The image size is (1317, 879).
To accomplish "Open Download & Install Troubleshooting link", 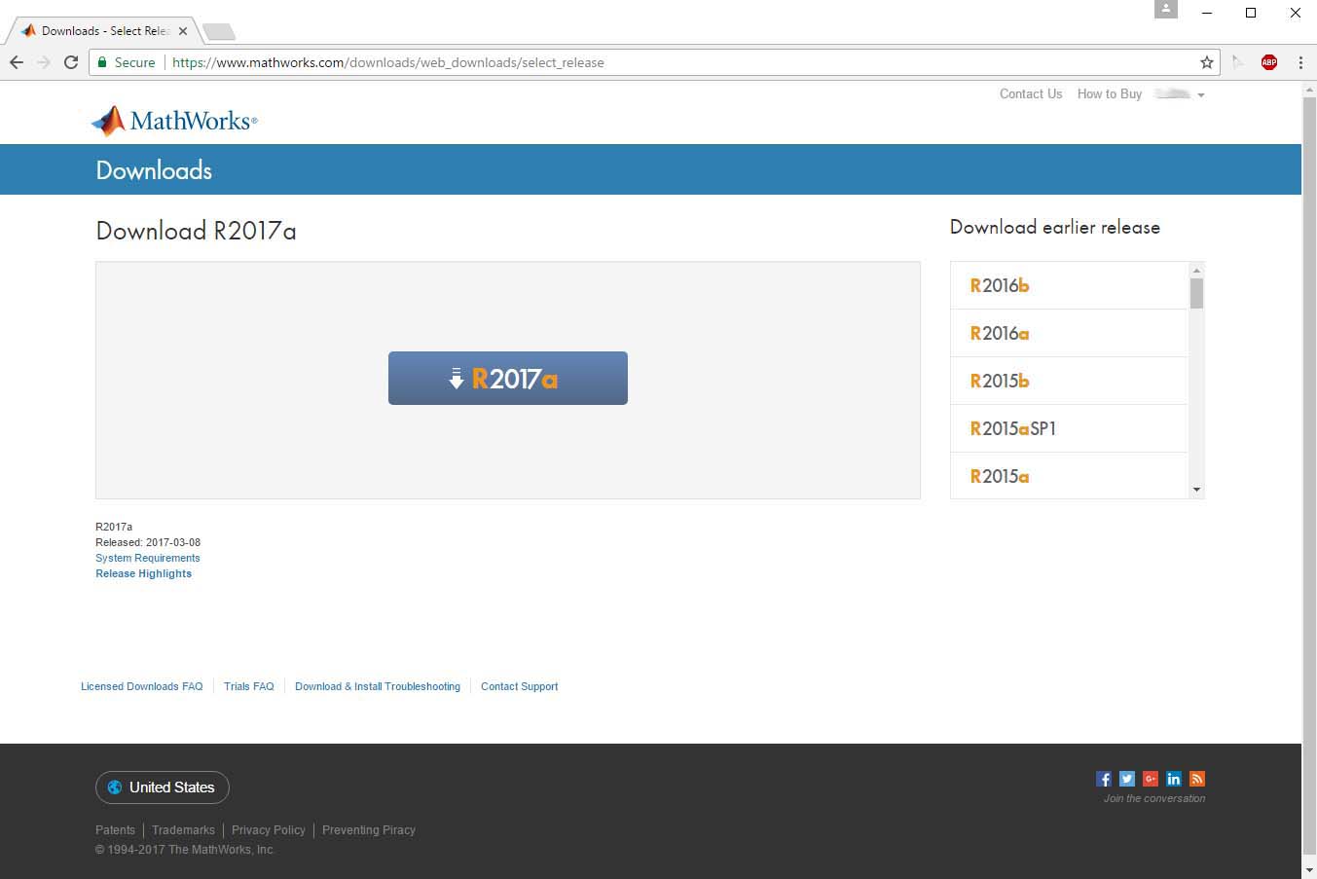I will pos(378,686).
